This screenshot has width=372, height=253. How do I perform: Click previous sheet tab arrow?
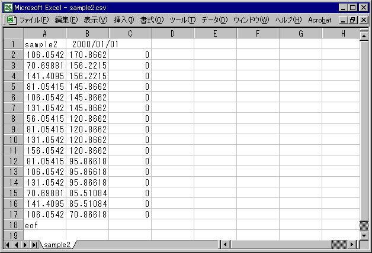pyautogui.click(x=16, y=245)
